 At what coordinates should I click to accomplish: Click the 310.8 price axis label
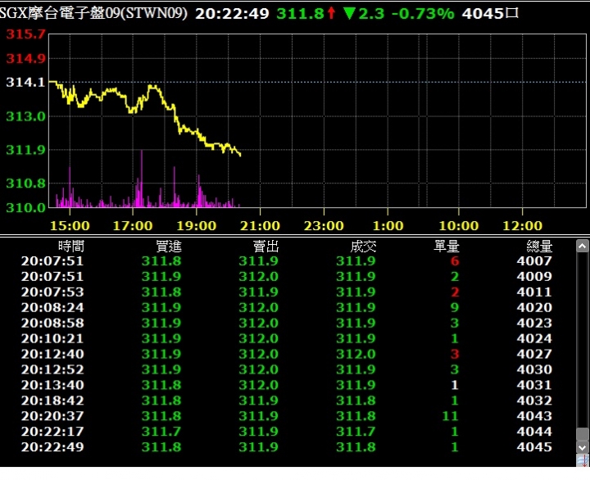coord(25,183)
